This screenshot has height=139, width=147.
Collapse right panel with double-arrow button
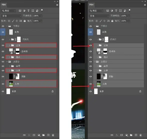click(142, 1)
